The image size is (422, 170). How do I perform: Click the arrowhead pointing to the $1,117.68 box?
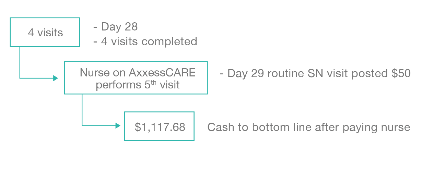point(118,126)
